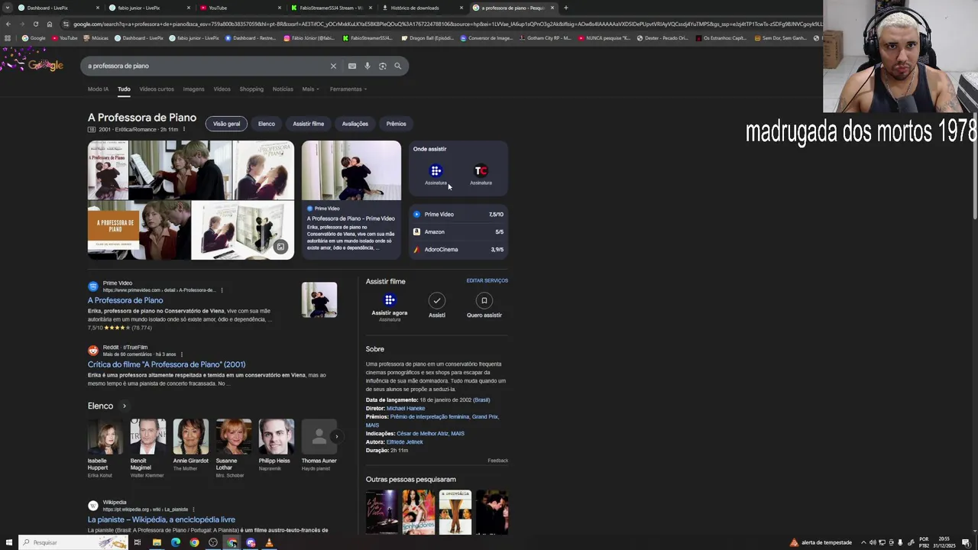Go back with browser back arrow

click(8, 24)
